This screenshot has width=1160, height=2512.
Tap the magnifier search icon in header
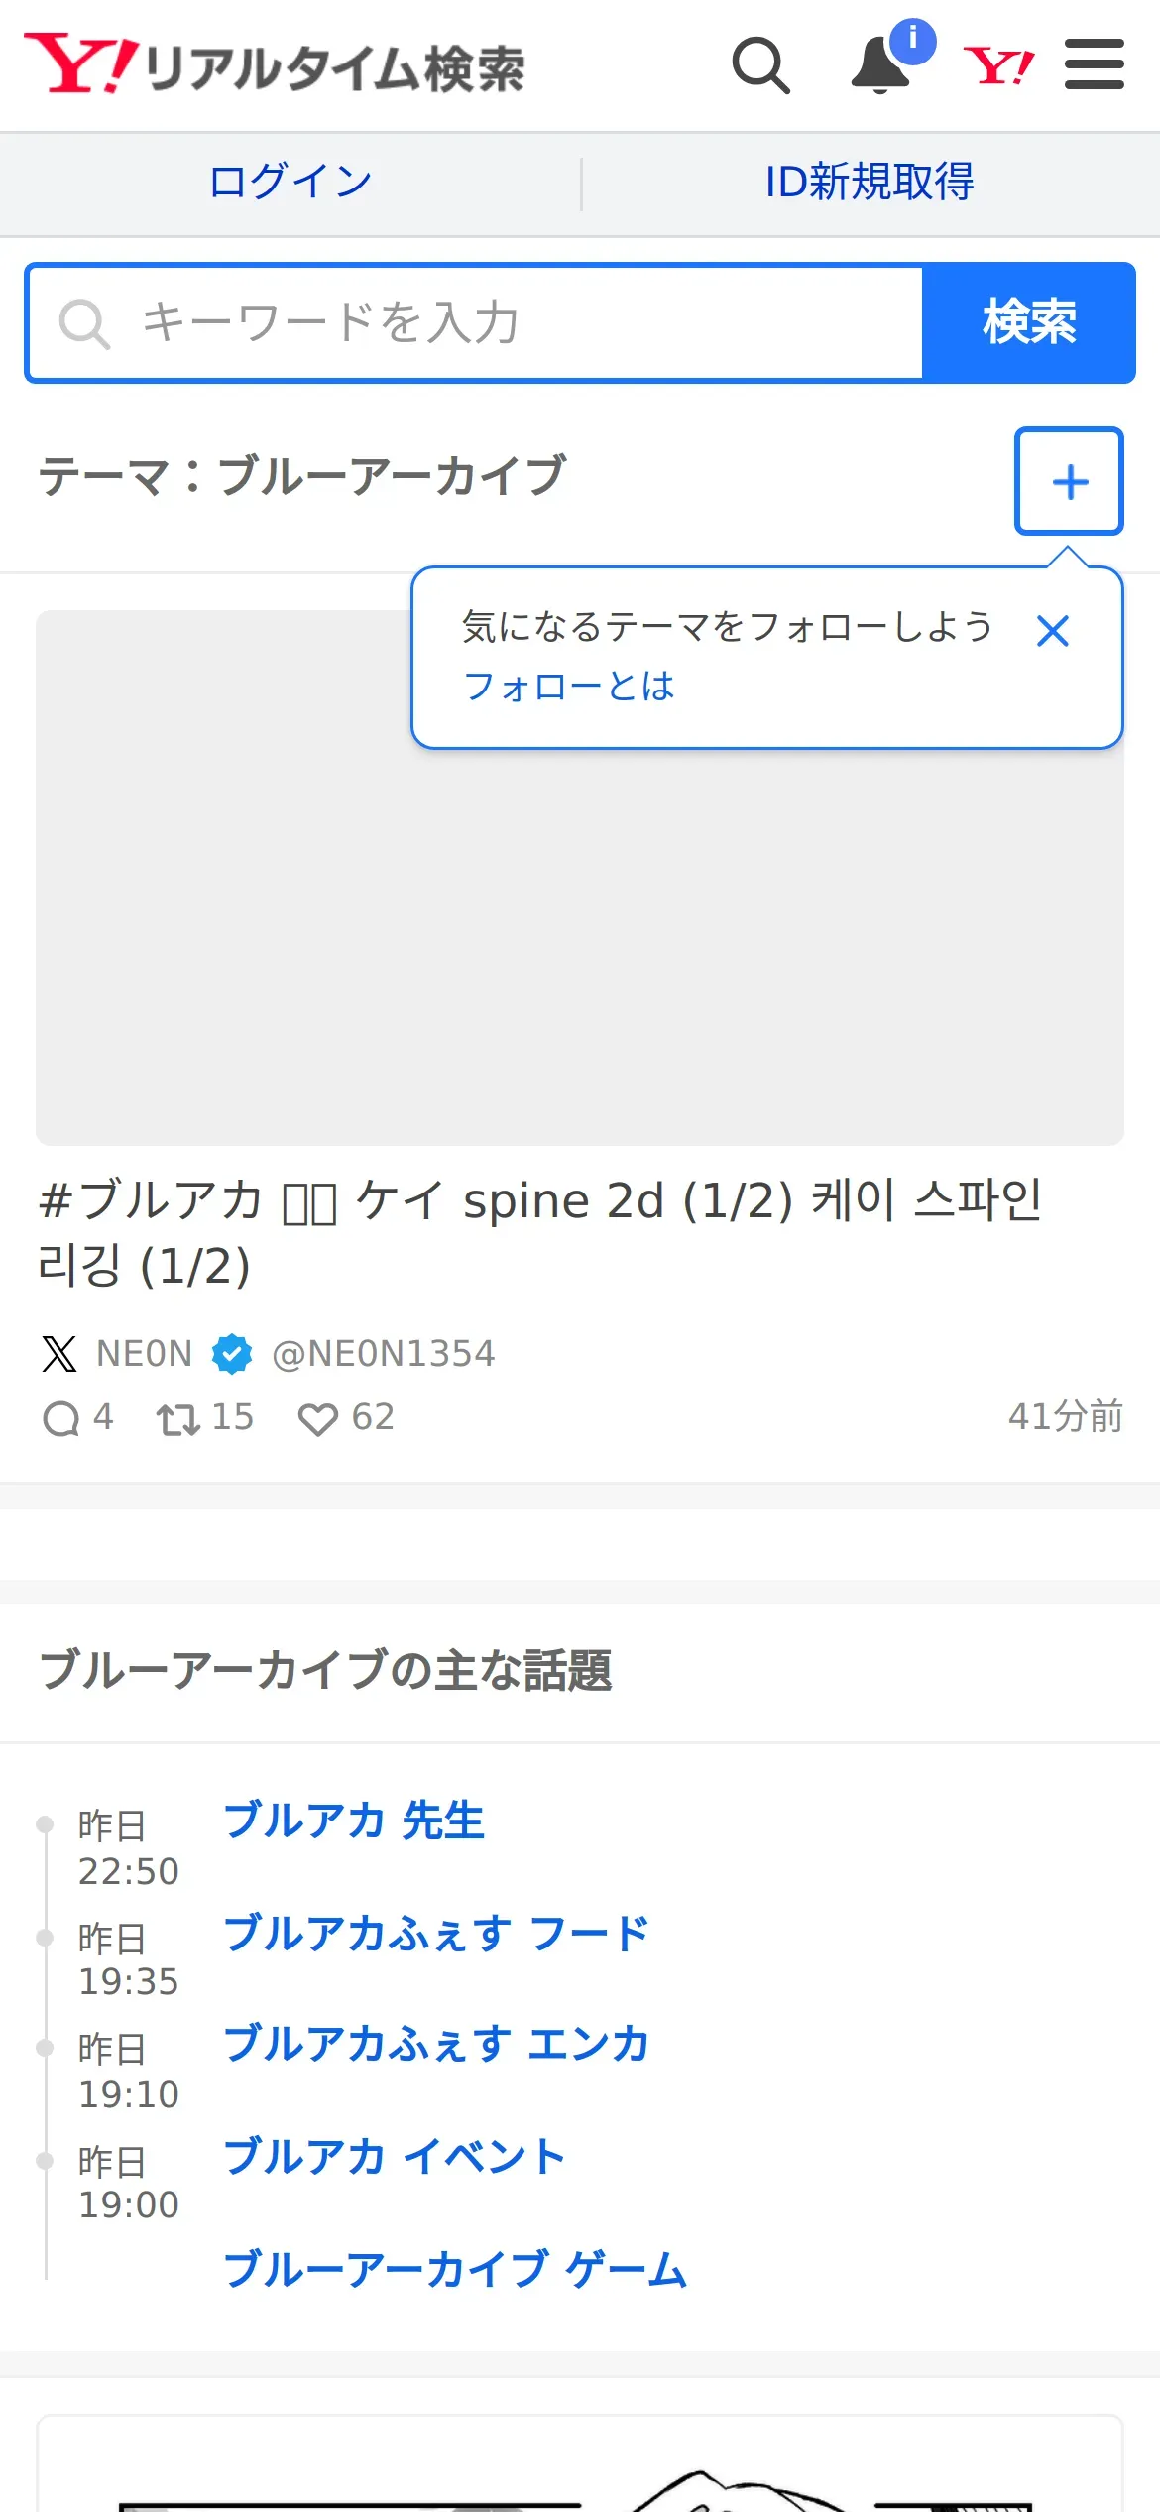tap(760, 65)
